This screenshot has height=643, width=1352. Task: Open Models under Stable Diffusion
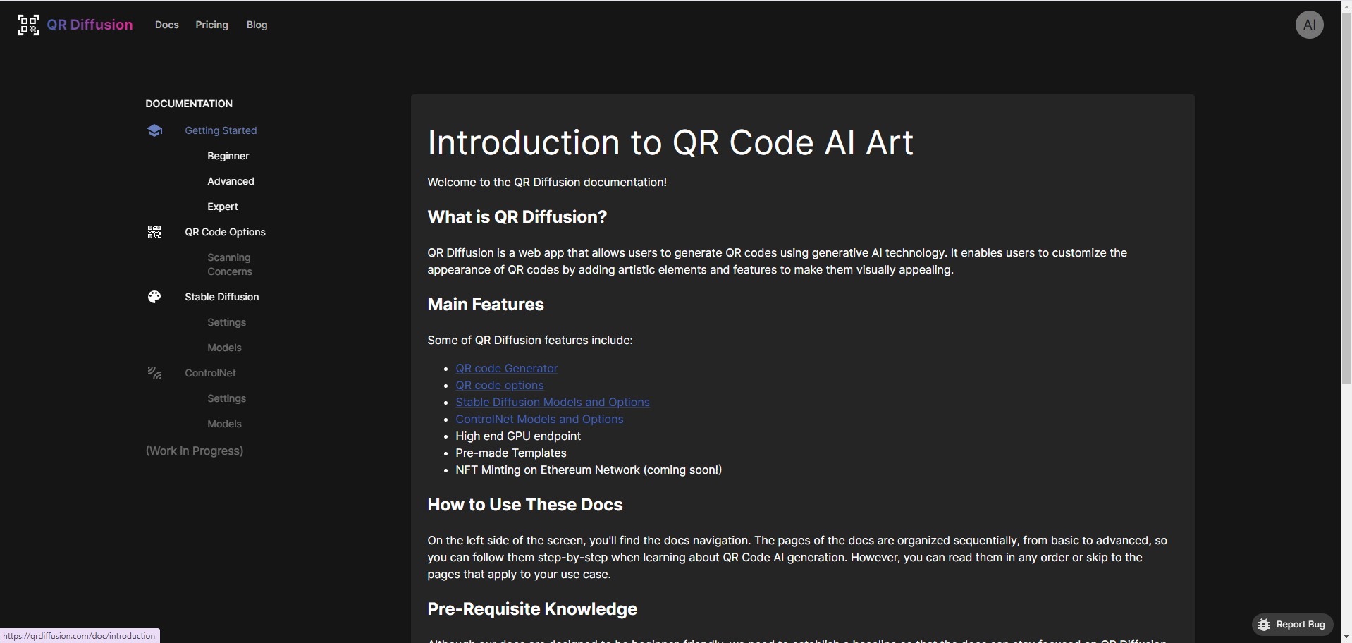(x=224, y=348)
